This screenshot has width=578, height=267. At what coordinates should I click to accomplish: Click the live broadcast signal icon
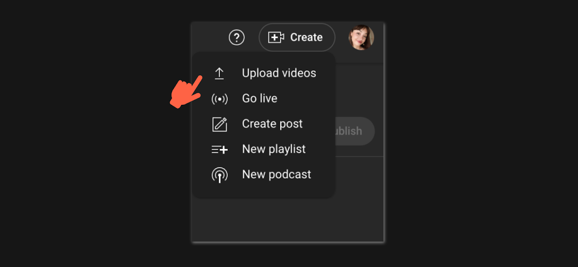[x=220, y=99]
